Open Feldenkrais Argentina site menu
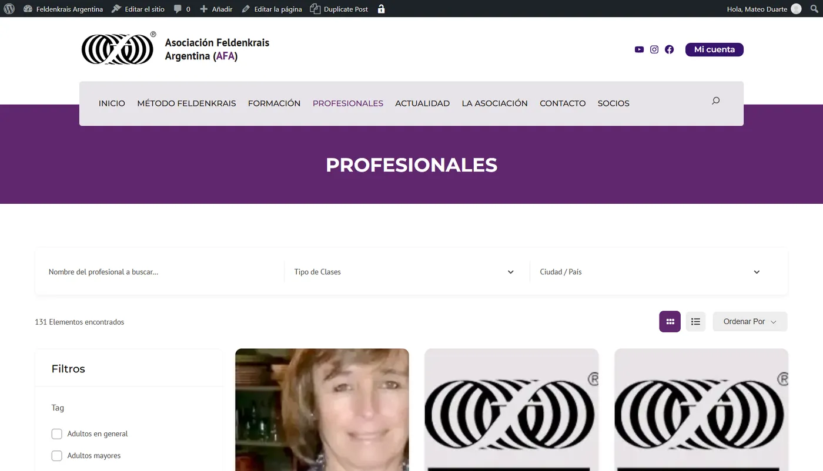The height and width of the screenshot is (471, 823). click(63, 9)
